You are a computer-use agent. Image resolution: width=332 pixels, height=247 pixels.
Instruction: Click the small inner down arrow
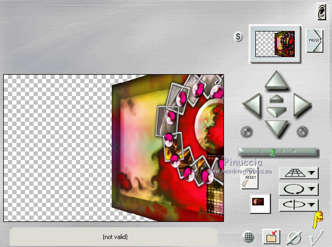pyautogui.click(x=277, y=111)
